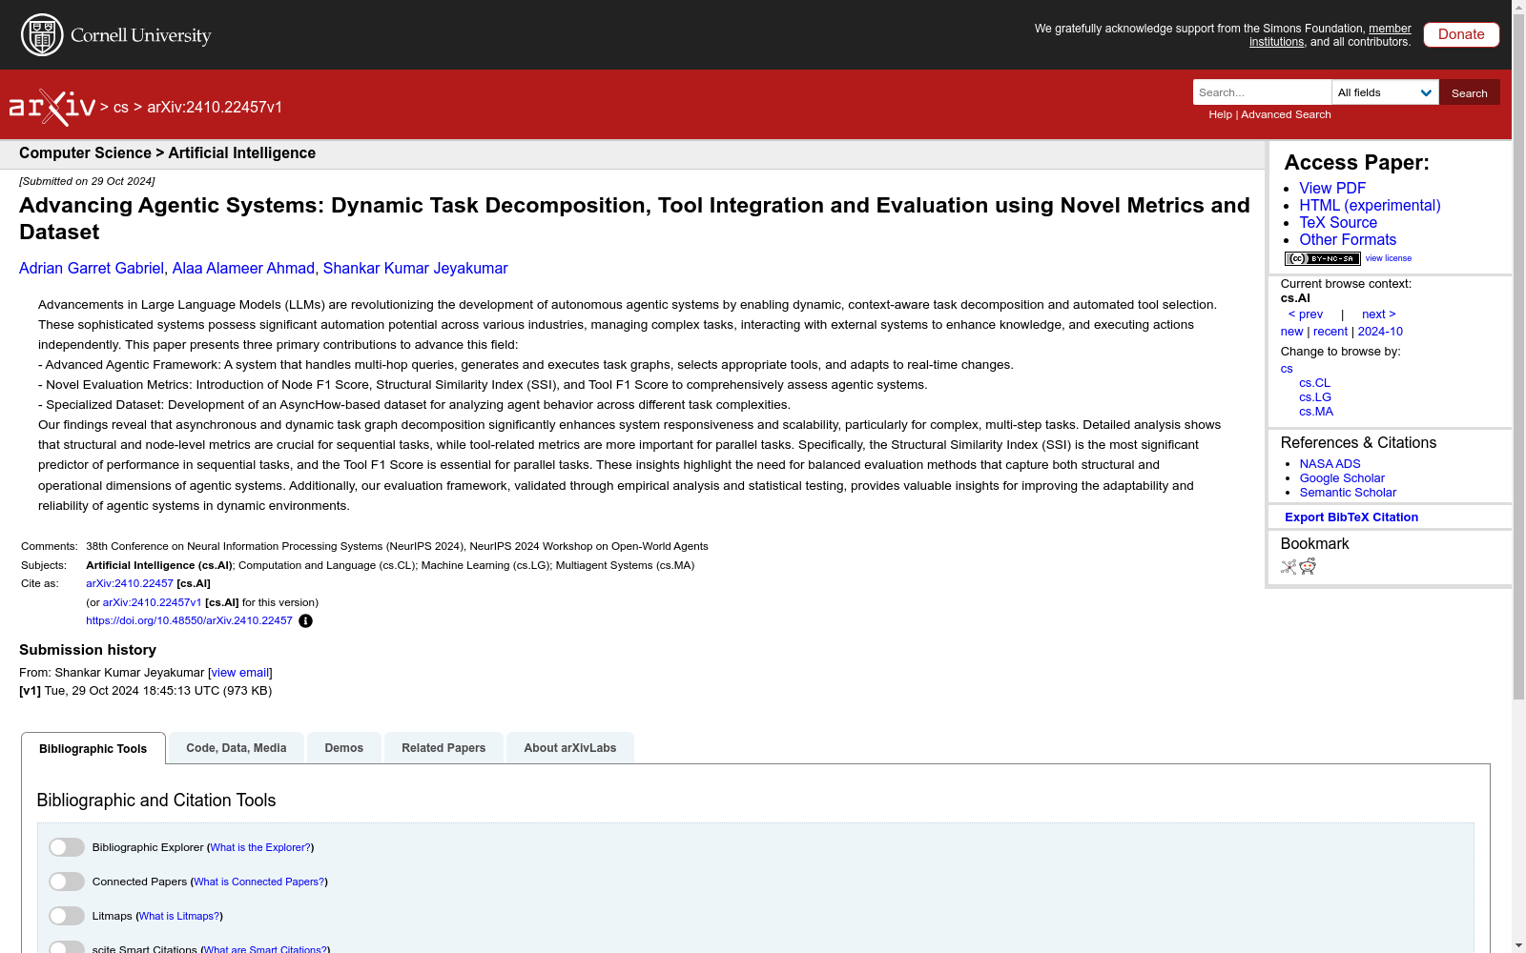Click the CC BY-NC-SA license badge
Image resolution: width=1526 pixels, height=953 pixels.
1322,258
